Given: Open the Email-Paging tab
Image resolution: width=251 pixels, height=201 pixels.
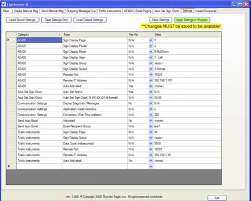Looking at the screenshot, I should click(143, 11).
